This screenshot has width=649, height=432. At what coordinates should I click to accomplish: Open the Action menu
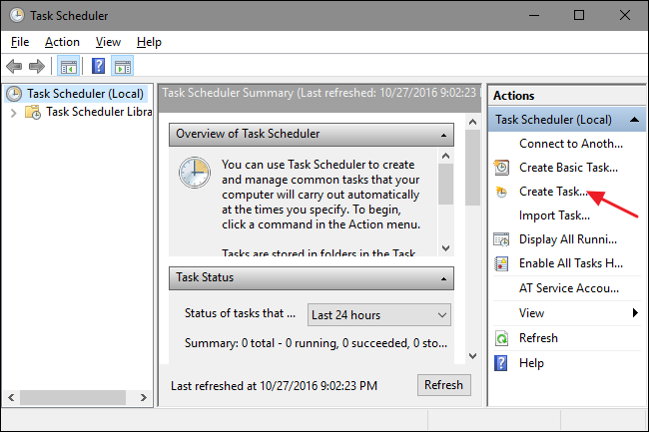(x=62, y=42)
